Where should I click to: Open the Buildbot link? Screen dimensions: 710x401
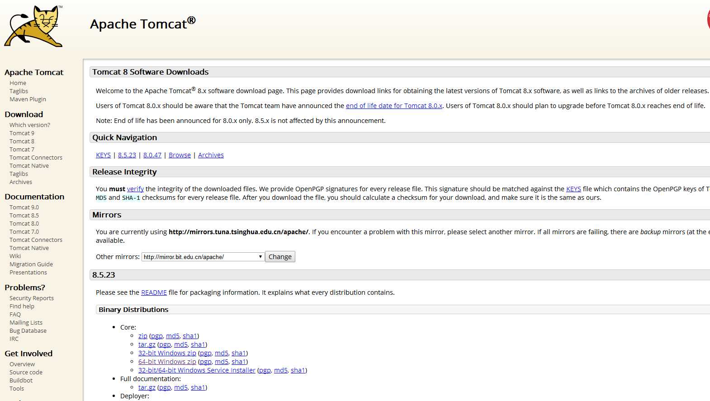(x=21, y=381)
